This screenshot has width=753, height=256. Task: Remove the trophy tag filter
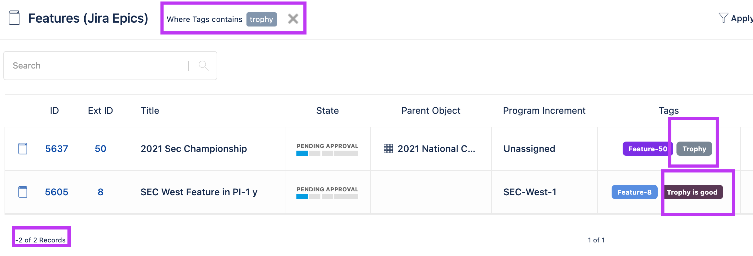[x=293, y=19]
